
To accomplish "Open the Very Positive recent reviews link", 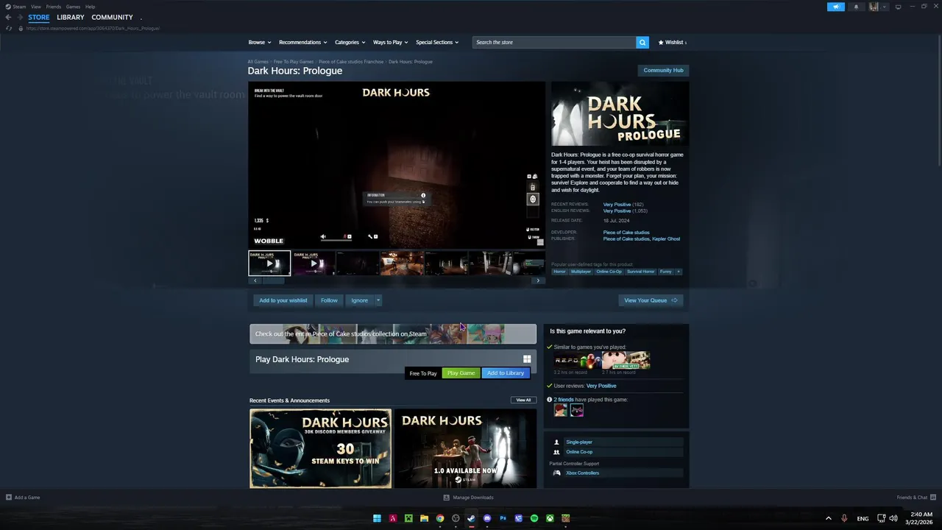I will 617,205.
